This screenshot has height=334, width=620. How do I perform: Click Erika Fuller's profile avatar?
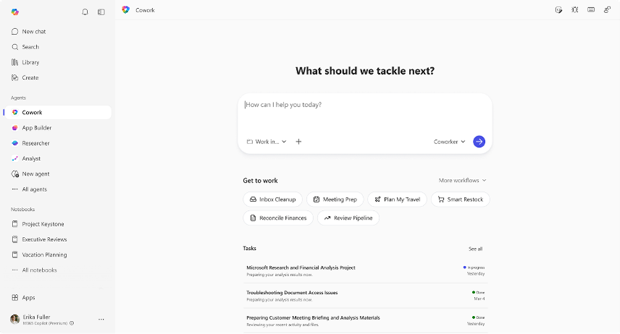[15, 320]
